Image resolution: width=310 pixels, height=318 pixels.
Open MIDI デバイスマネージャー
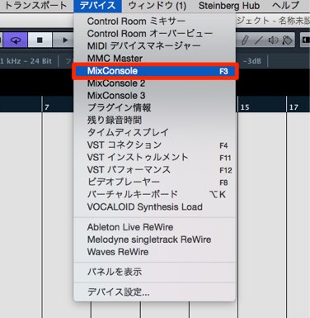click(x=154, y=46)
